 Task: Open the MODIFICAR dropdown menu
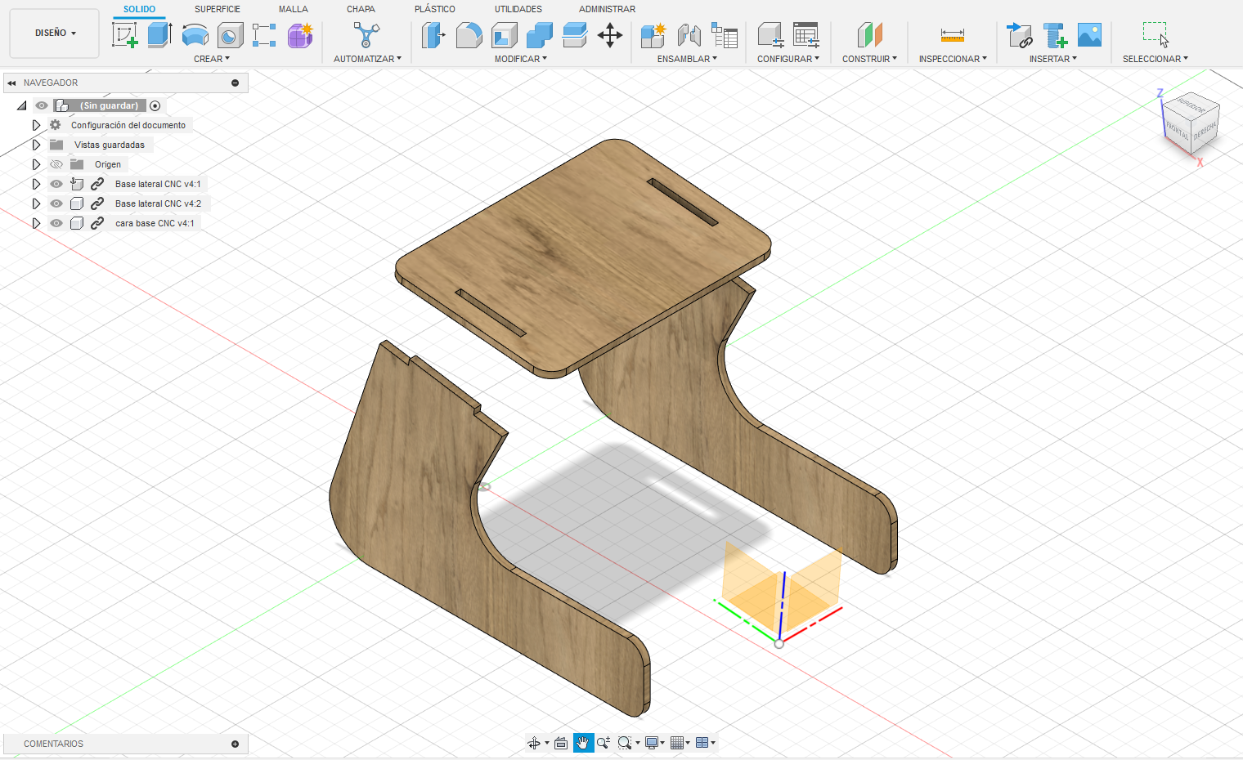tap(520, 59)
